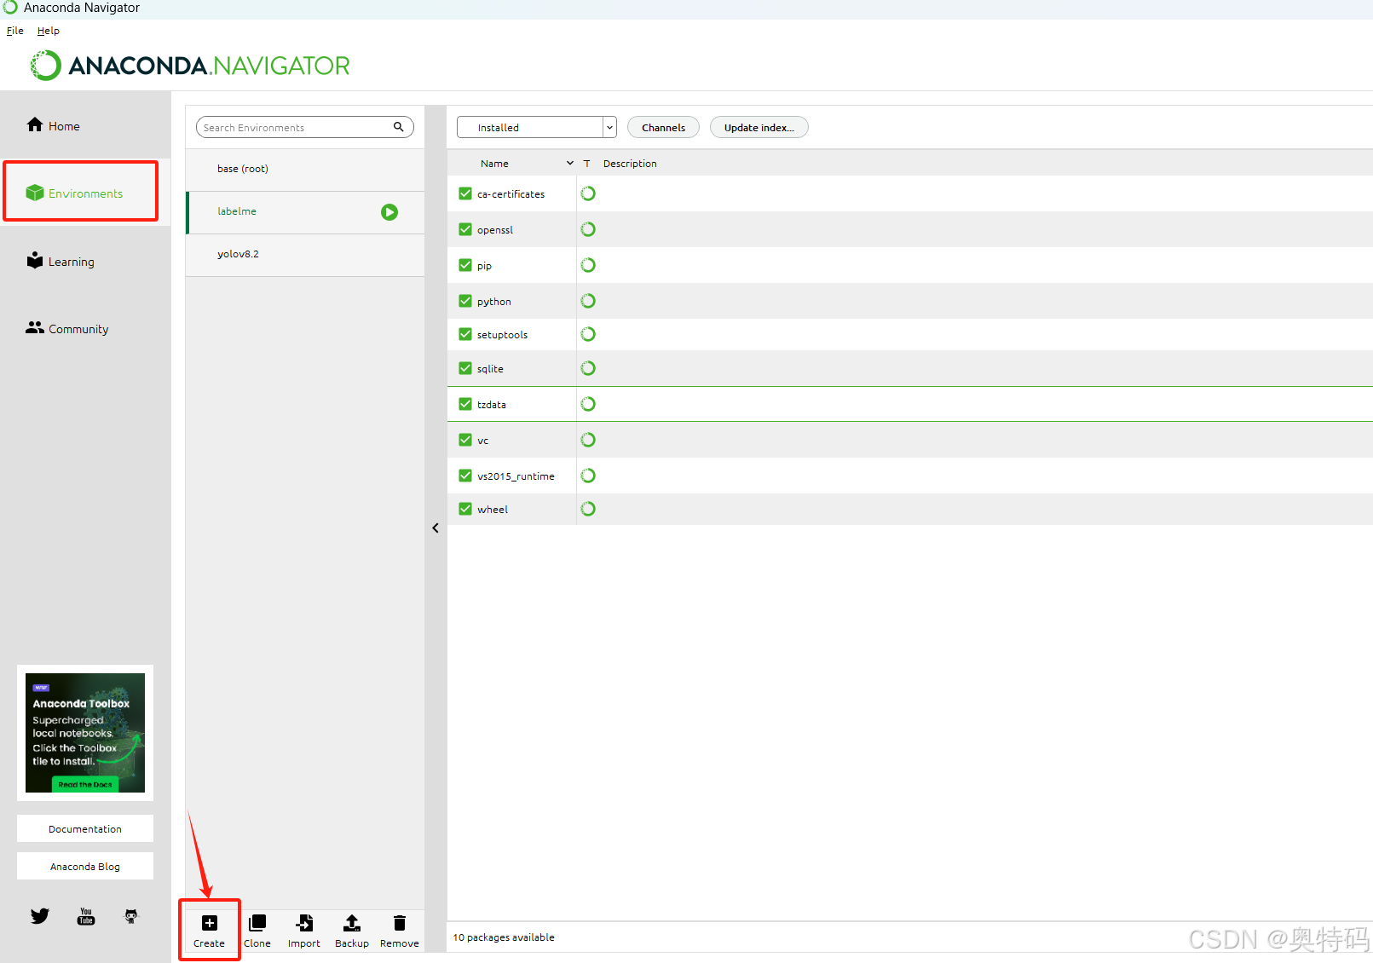Select the yolov8.2 environment
Viewport: 1373px width, 963px height.
pos(305,255)
